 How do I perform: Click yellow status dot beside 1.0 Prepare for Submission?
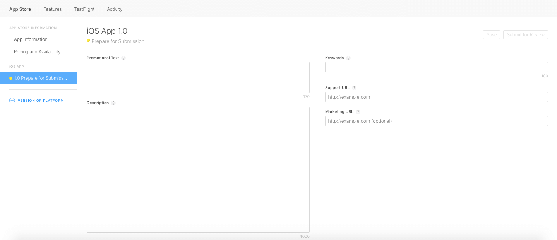[11, 78]
